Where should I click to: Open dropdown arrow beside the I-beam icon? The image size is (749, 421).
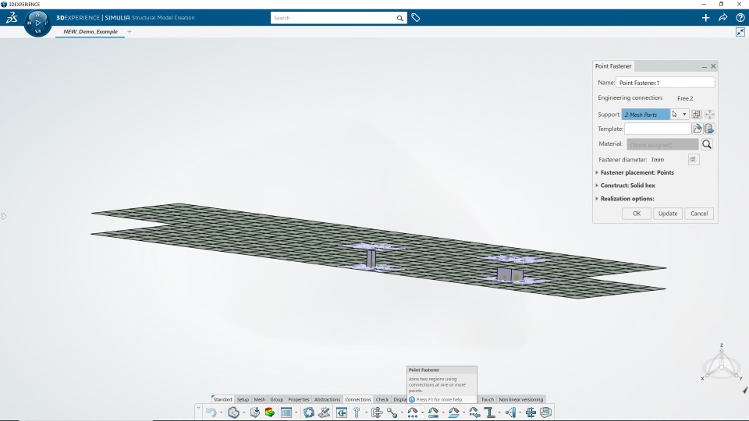(499, 413)
